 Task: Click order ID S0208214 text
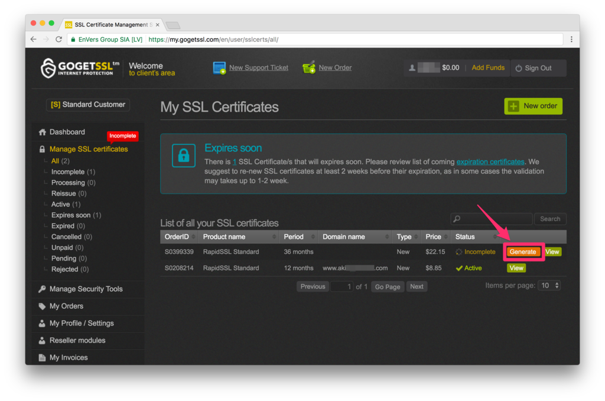pyautogui.click(x=179, y=268)
